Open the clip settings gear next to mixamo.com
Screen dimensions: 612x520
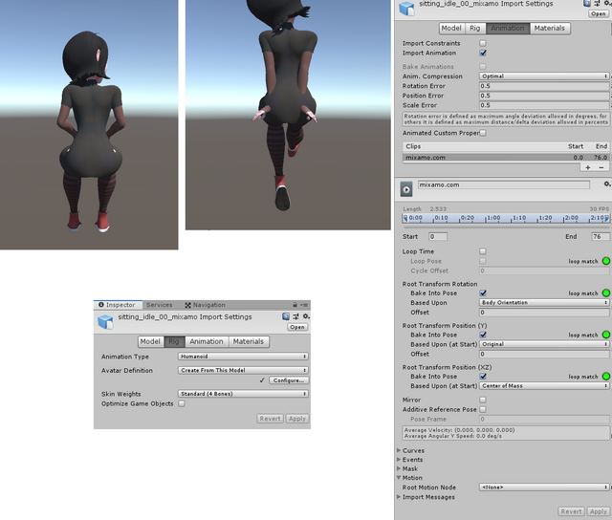click(x=606, y=184)
